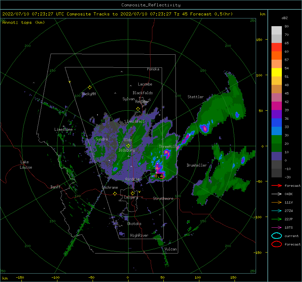
Task: Click the green swatch between 30 and 20 dBZ
Action: [x=276, y=139]
